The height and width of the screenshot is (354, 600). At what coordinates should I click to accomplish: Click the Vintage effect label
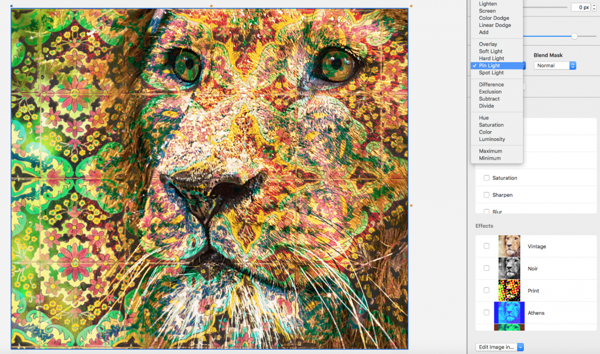pos(537,246)
